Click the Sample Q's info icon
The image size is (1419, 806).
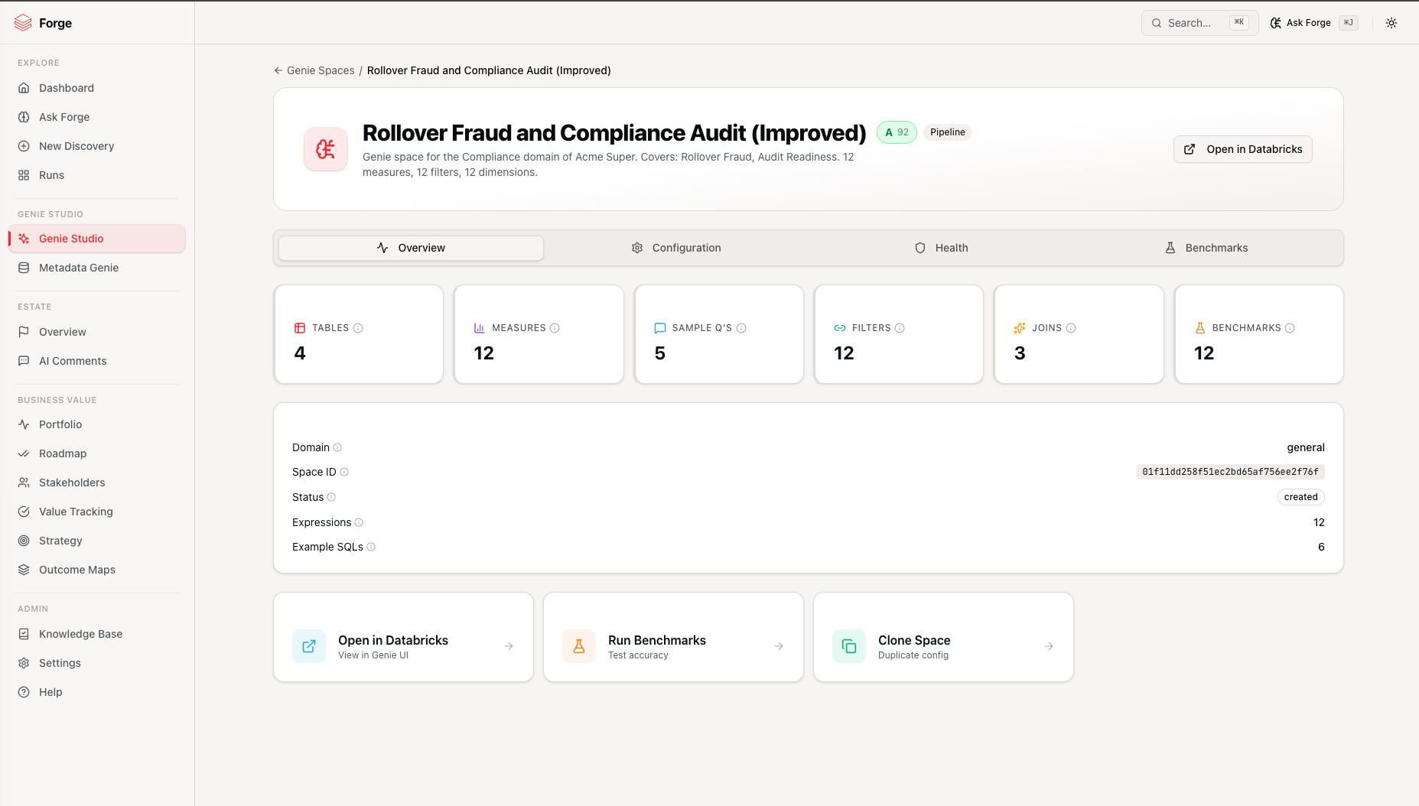741,328
